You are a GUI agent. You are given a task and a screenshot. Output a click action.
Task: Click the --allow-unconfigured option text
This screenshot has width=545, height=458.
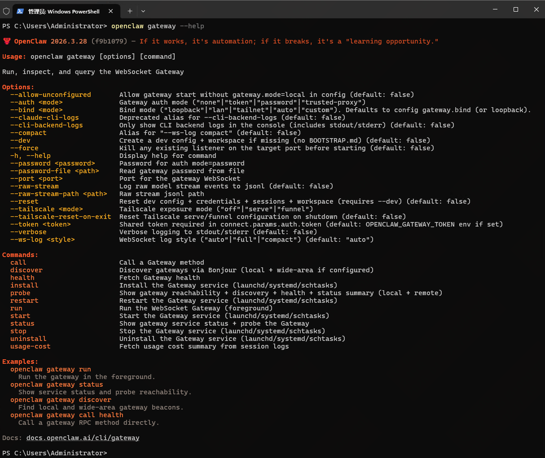point(51,95)
